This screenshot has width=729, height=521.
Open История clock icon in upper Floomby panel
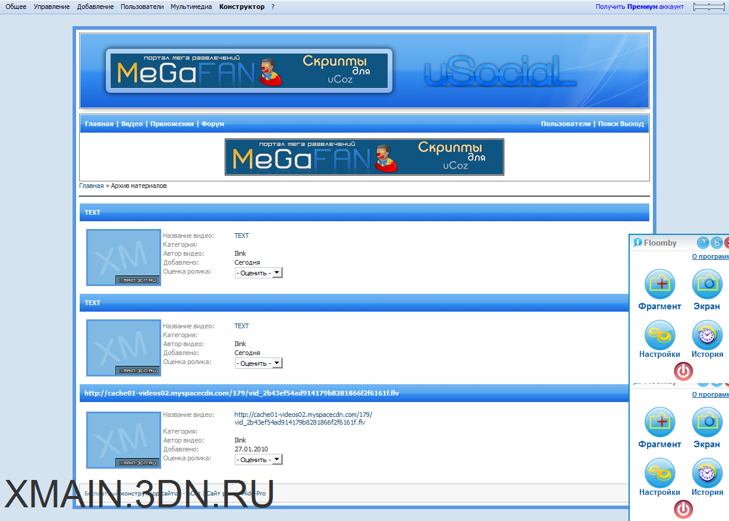[707, 335]
